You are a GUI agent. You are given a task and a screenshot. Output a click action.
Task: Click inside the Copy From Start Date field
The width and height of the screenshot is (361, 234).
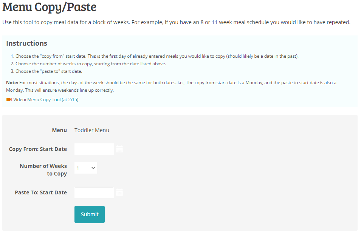[94, 149]
